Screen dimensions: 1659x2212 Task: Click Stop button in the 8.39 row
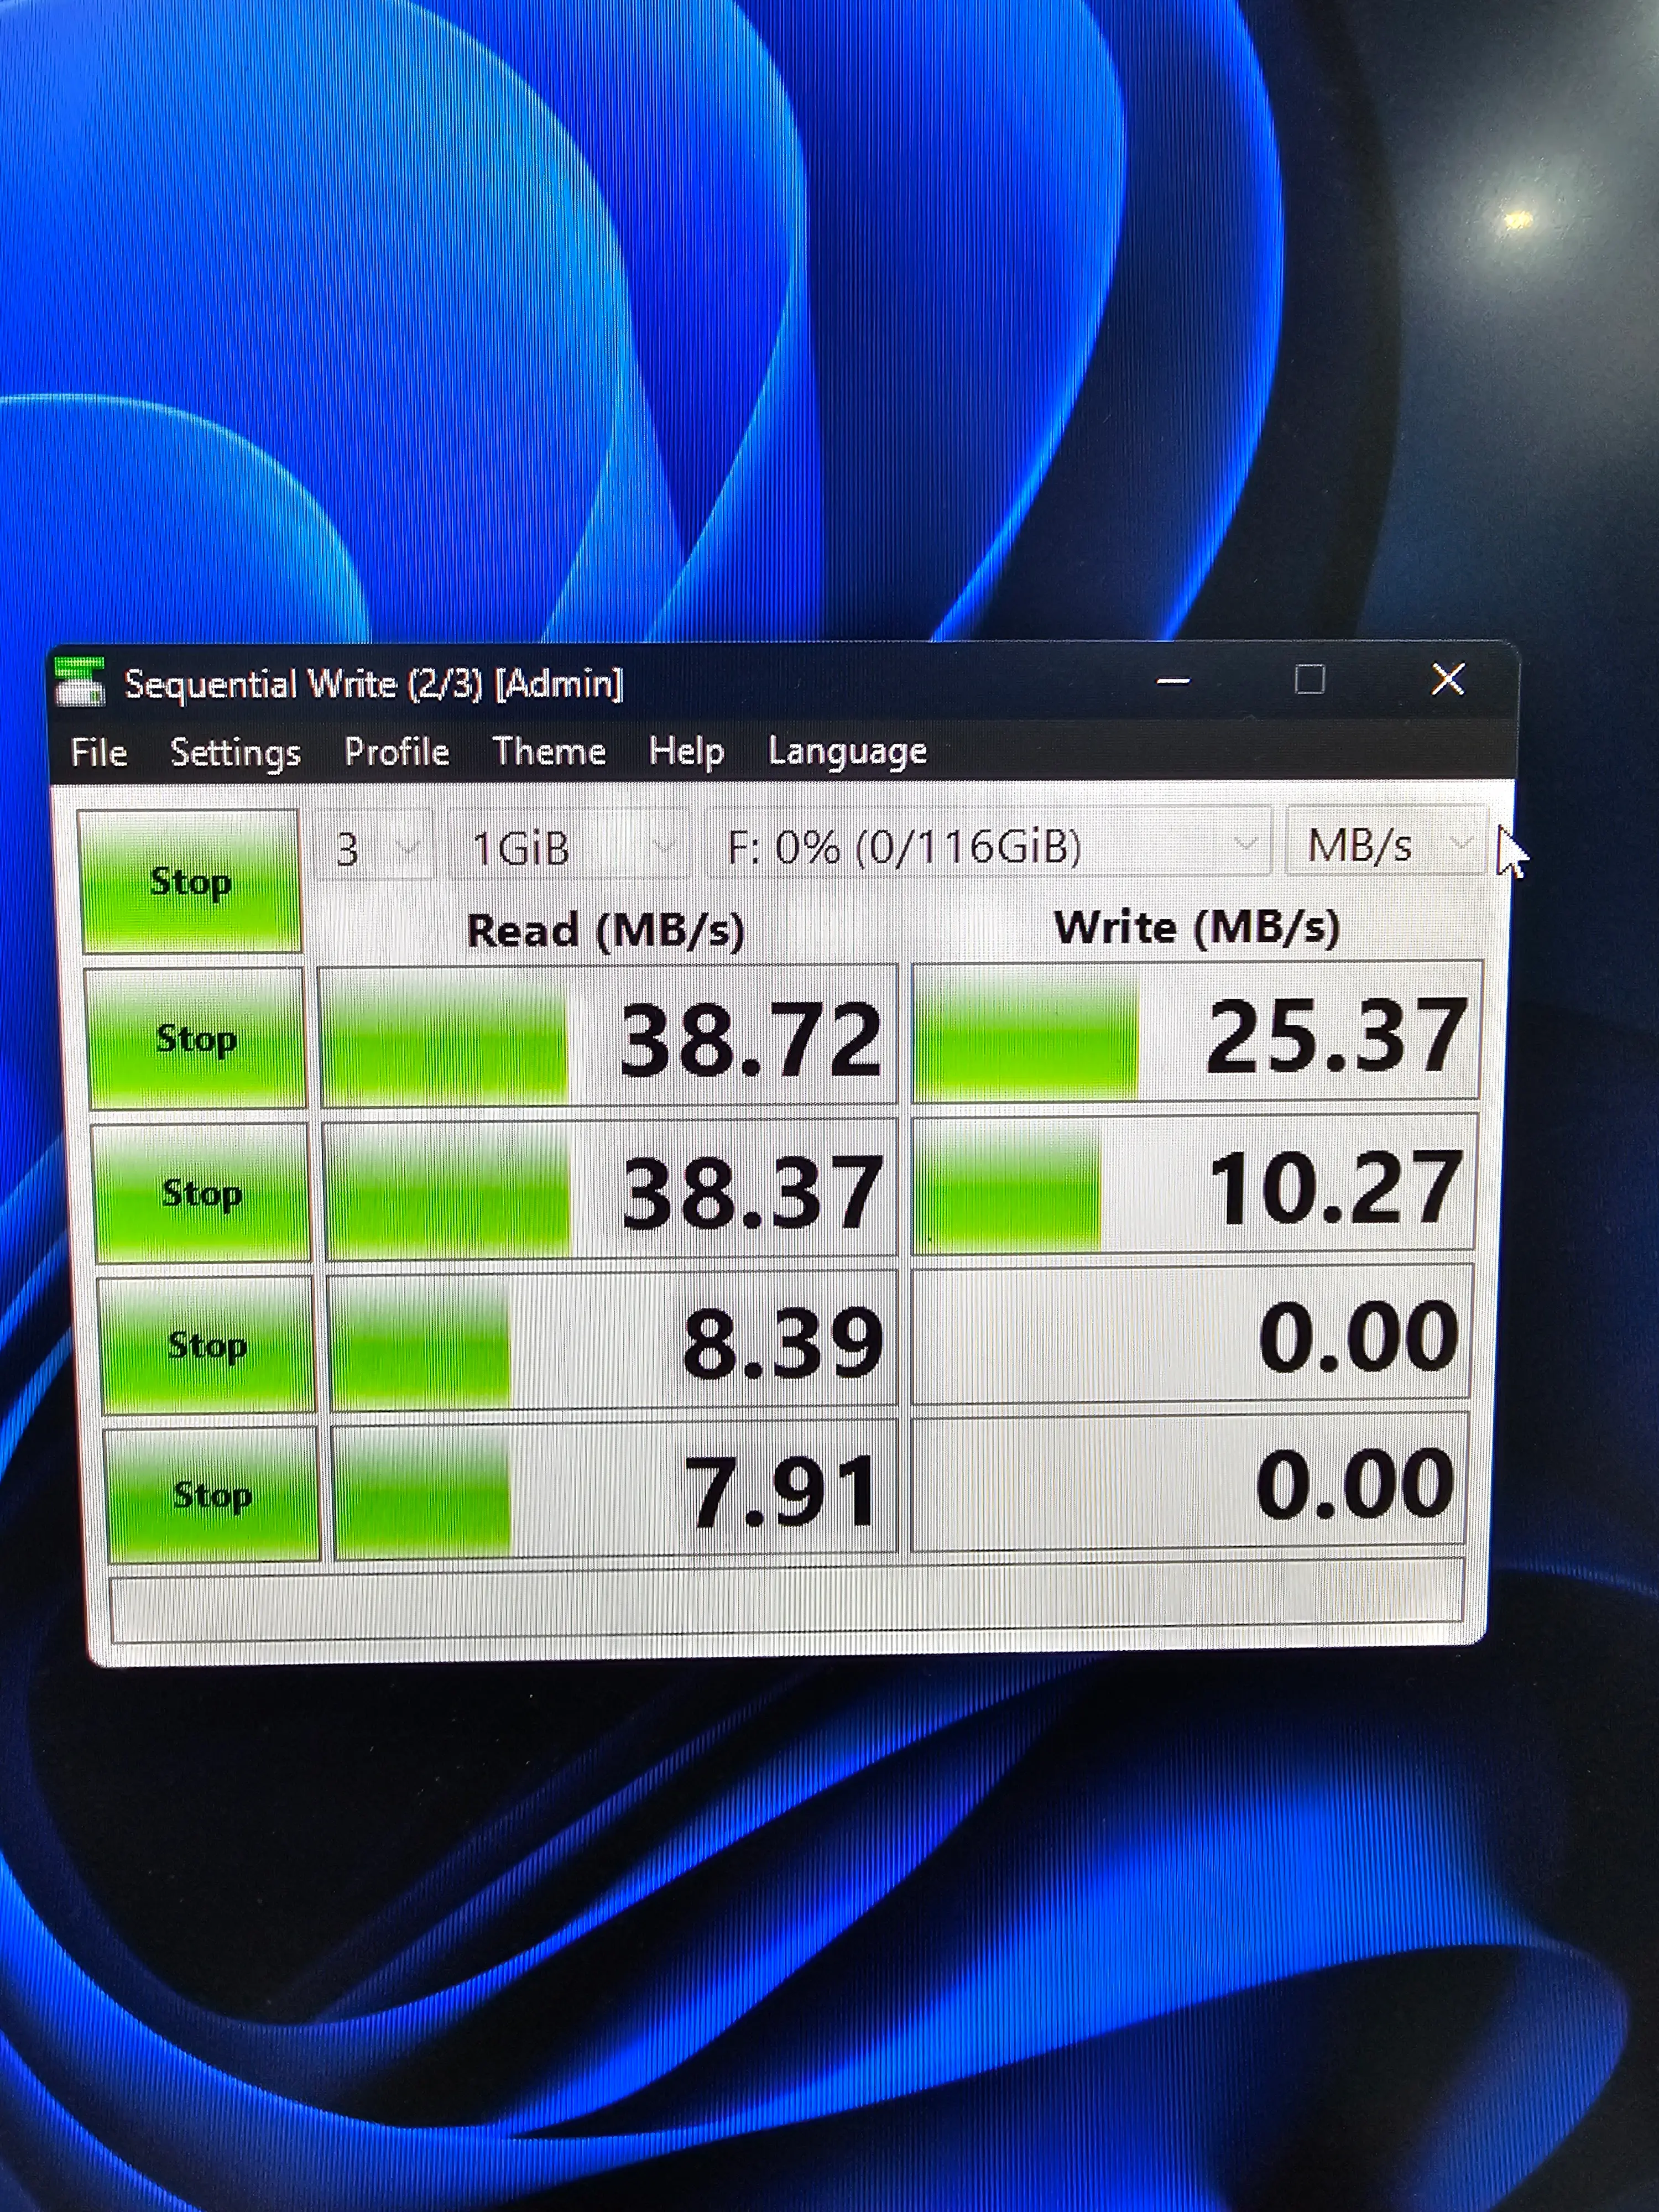tap(207, 1345)
